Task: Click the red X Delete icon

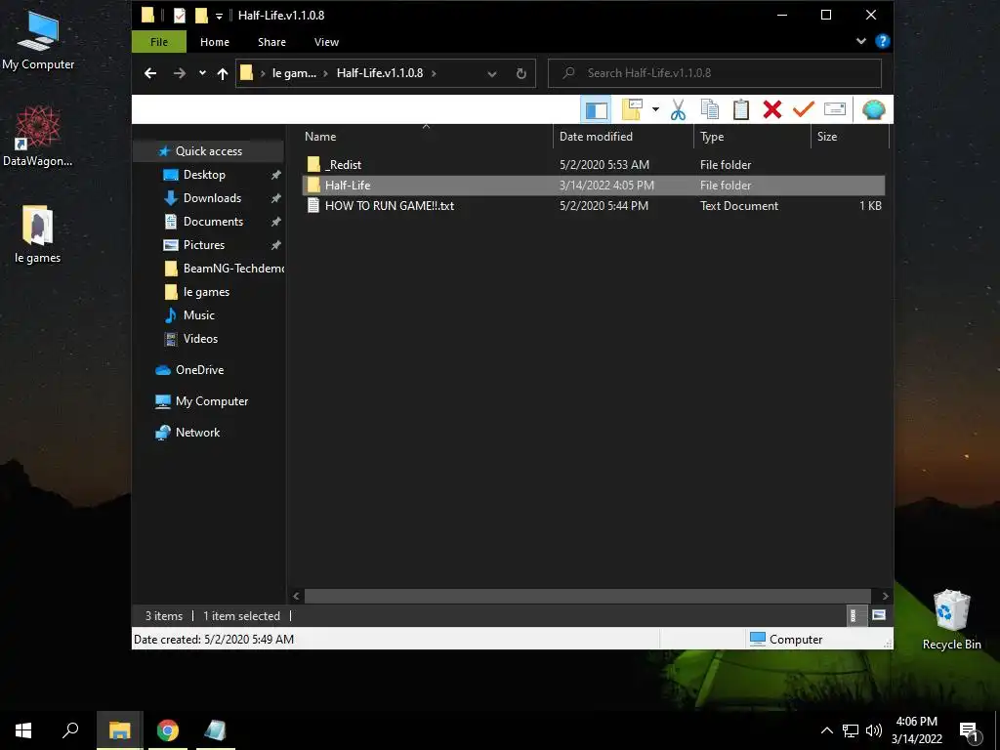Action: click(x=771, y=109)
